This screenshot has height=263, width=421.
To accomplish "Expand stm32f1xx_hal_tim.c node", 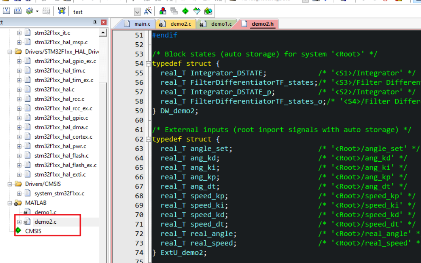I will click(x=19, y=71).
